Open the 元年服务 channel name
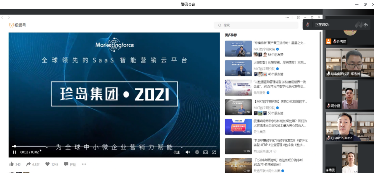Image resolution: width=374 pixels, height=173 pixels. [x=259, y=93]
